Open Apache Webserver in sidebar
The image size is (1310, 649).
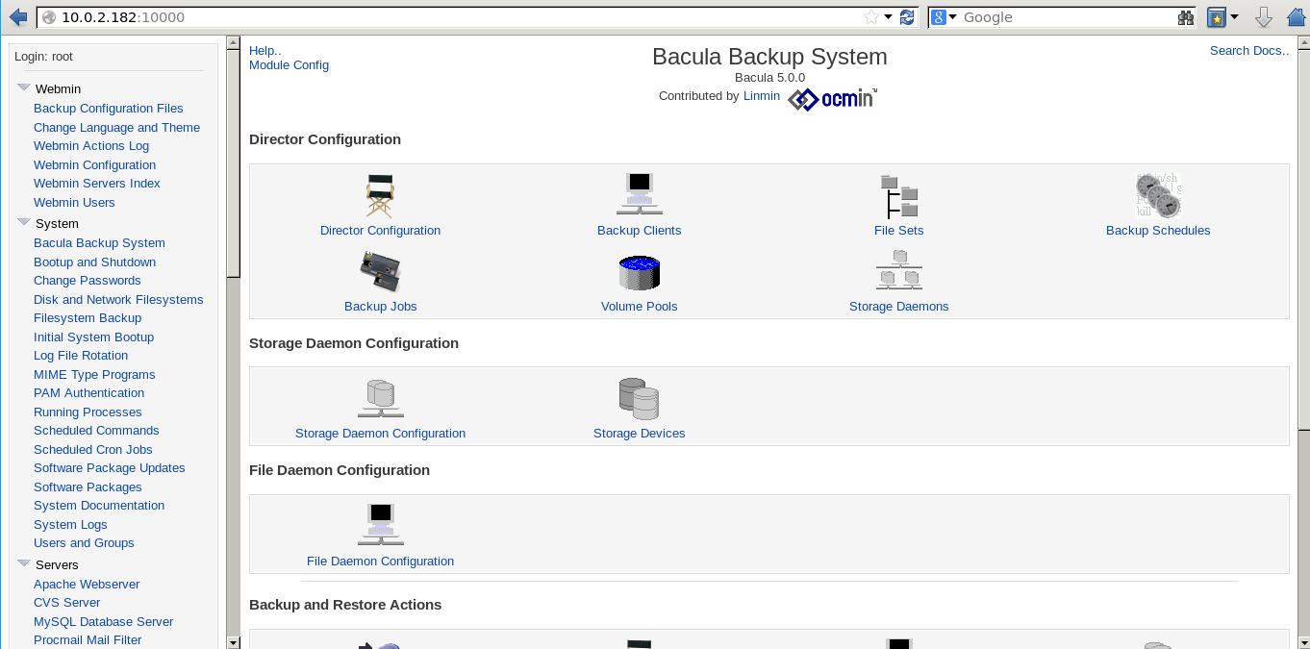[87, 585]
